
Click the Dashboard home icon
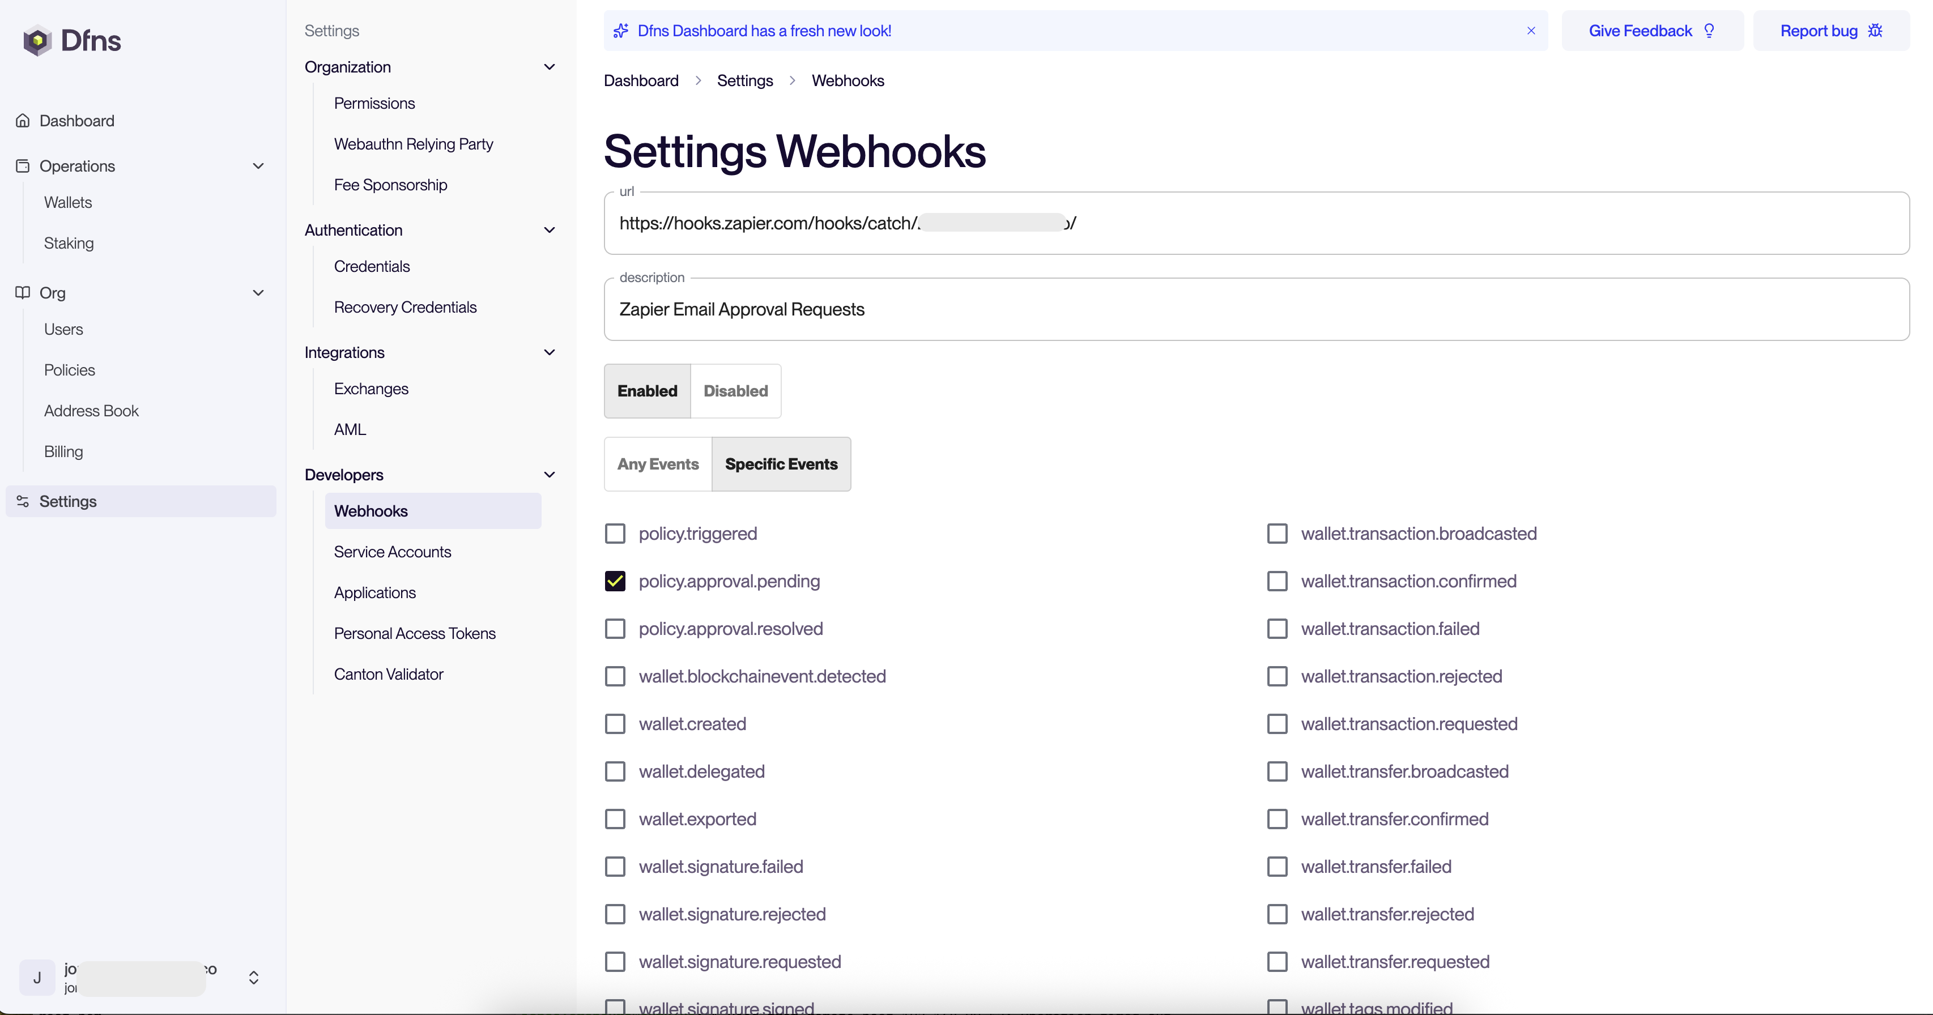[23, 121]
